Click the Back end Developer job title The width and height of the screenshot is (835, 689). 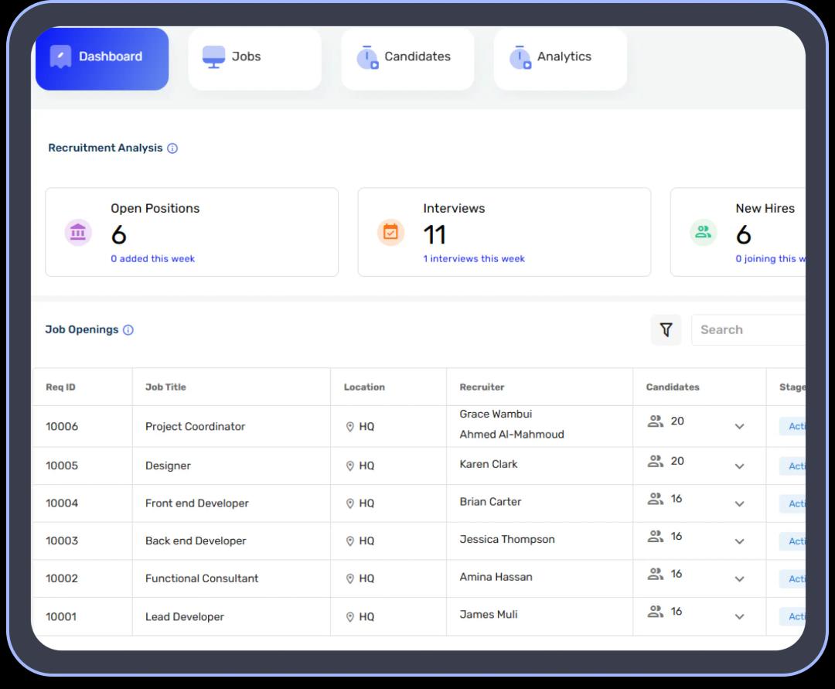tap(196, 541)
